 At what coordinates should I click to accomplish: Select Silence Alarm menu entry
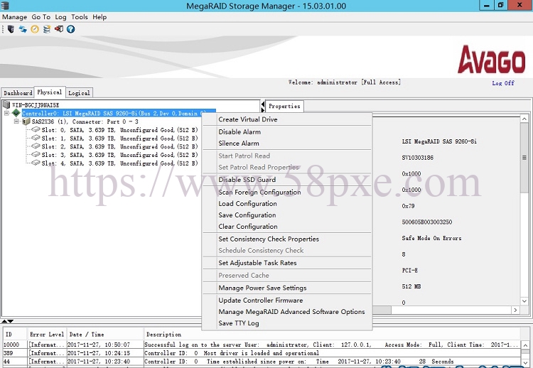coord(287,144)
